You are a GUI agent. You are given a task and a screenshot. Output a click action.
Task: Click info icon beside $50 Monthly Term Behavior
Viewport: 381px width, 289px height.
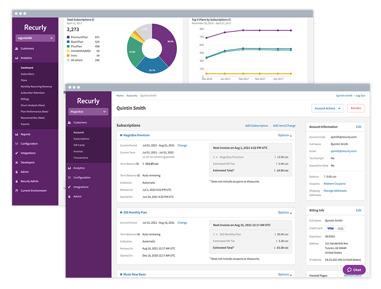pyautogui.click(x=138, y=234)
